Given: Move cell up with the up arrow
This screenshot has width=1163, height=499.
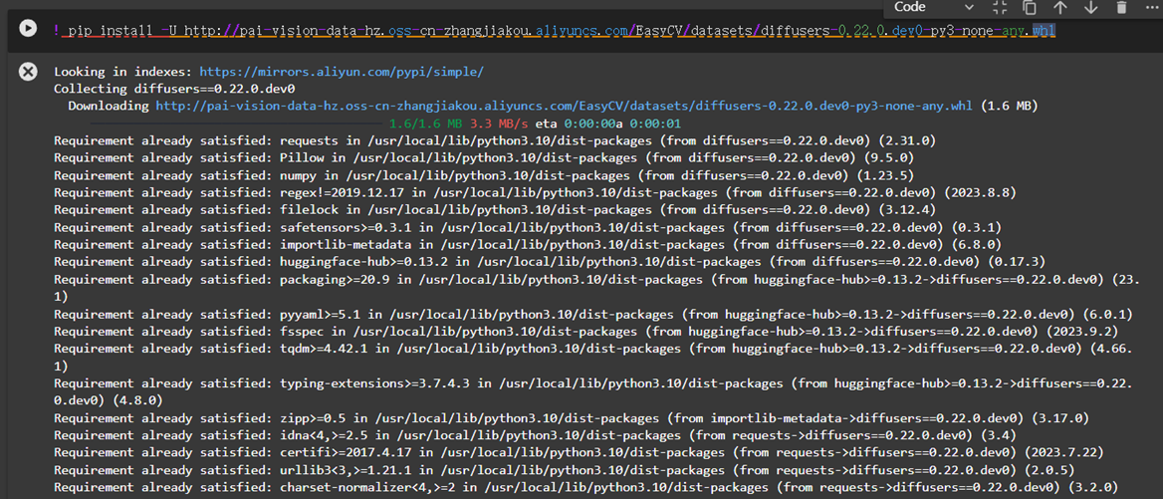Looking at the screenshot, I should pyautogui.click(x=1059, y=7).
